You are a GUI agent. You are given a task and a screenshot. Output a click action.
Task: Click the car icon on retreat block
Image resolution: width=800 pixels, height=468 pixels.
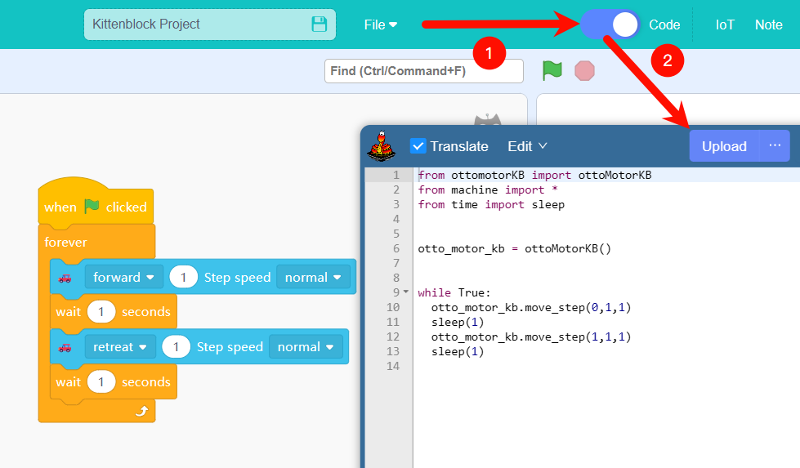point(65,347)
